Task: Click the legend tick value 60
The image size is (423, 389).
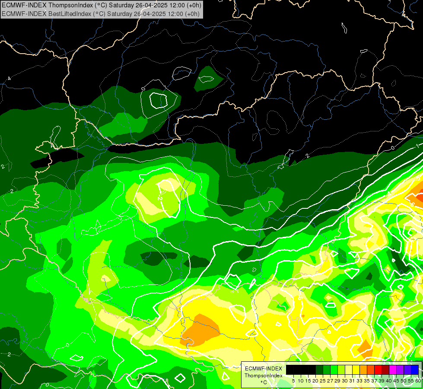Action: coord(418,381)
